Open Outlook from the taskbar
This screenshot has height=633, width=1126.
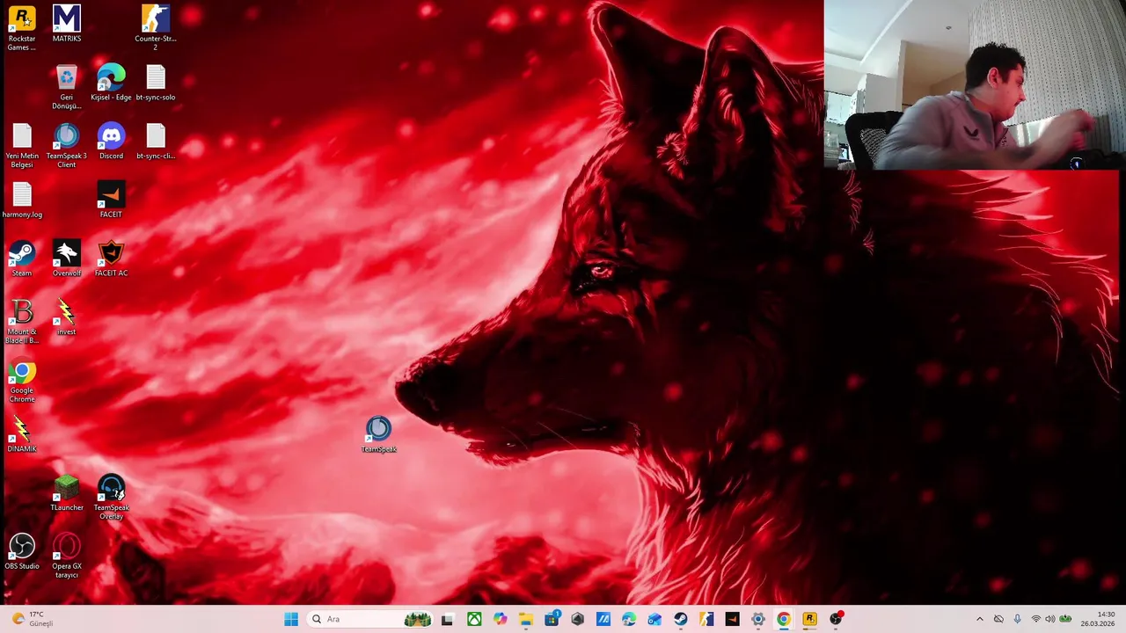(x=654, y=619)
